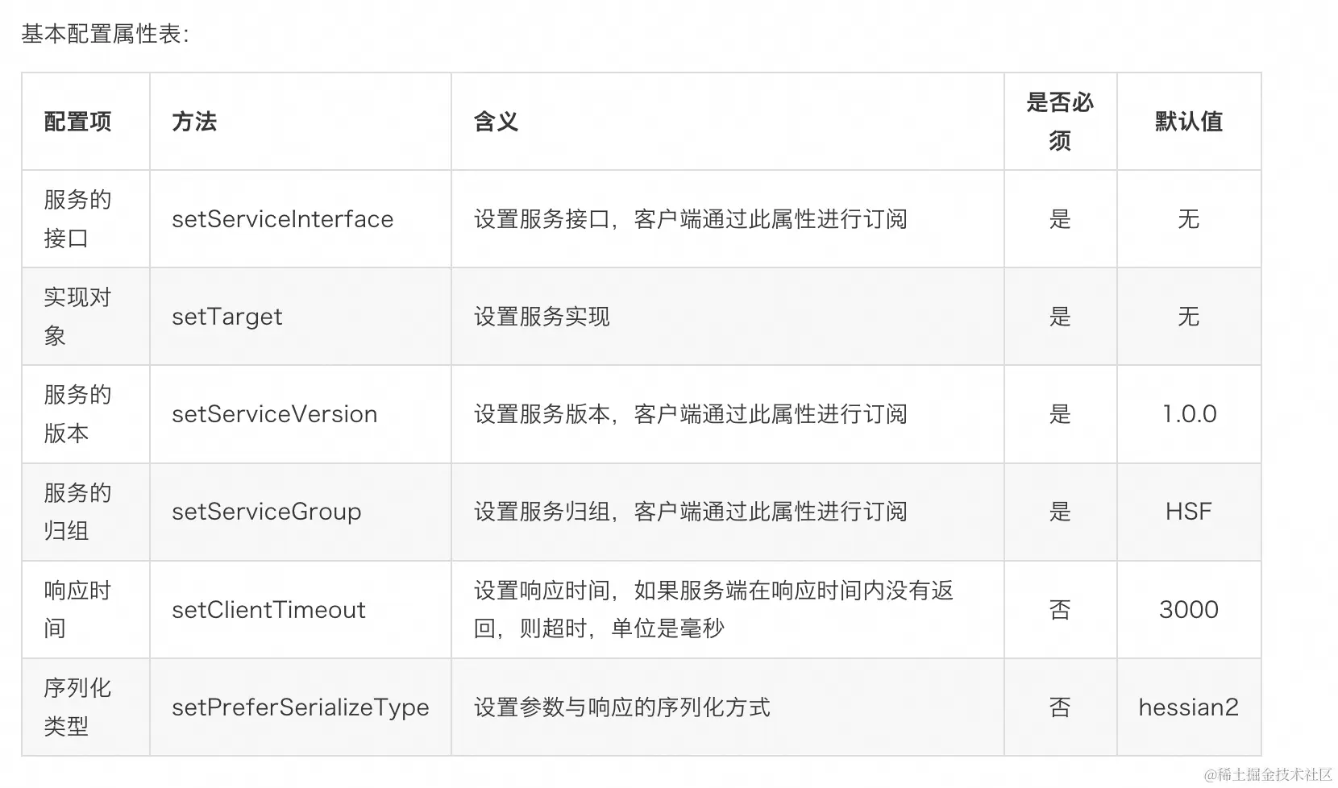This screenshot has height=788, width=1338.
Task: Click the 含义 column header
Action: point(496,122)
